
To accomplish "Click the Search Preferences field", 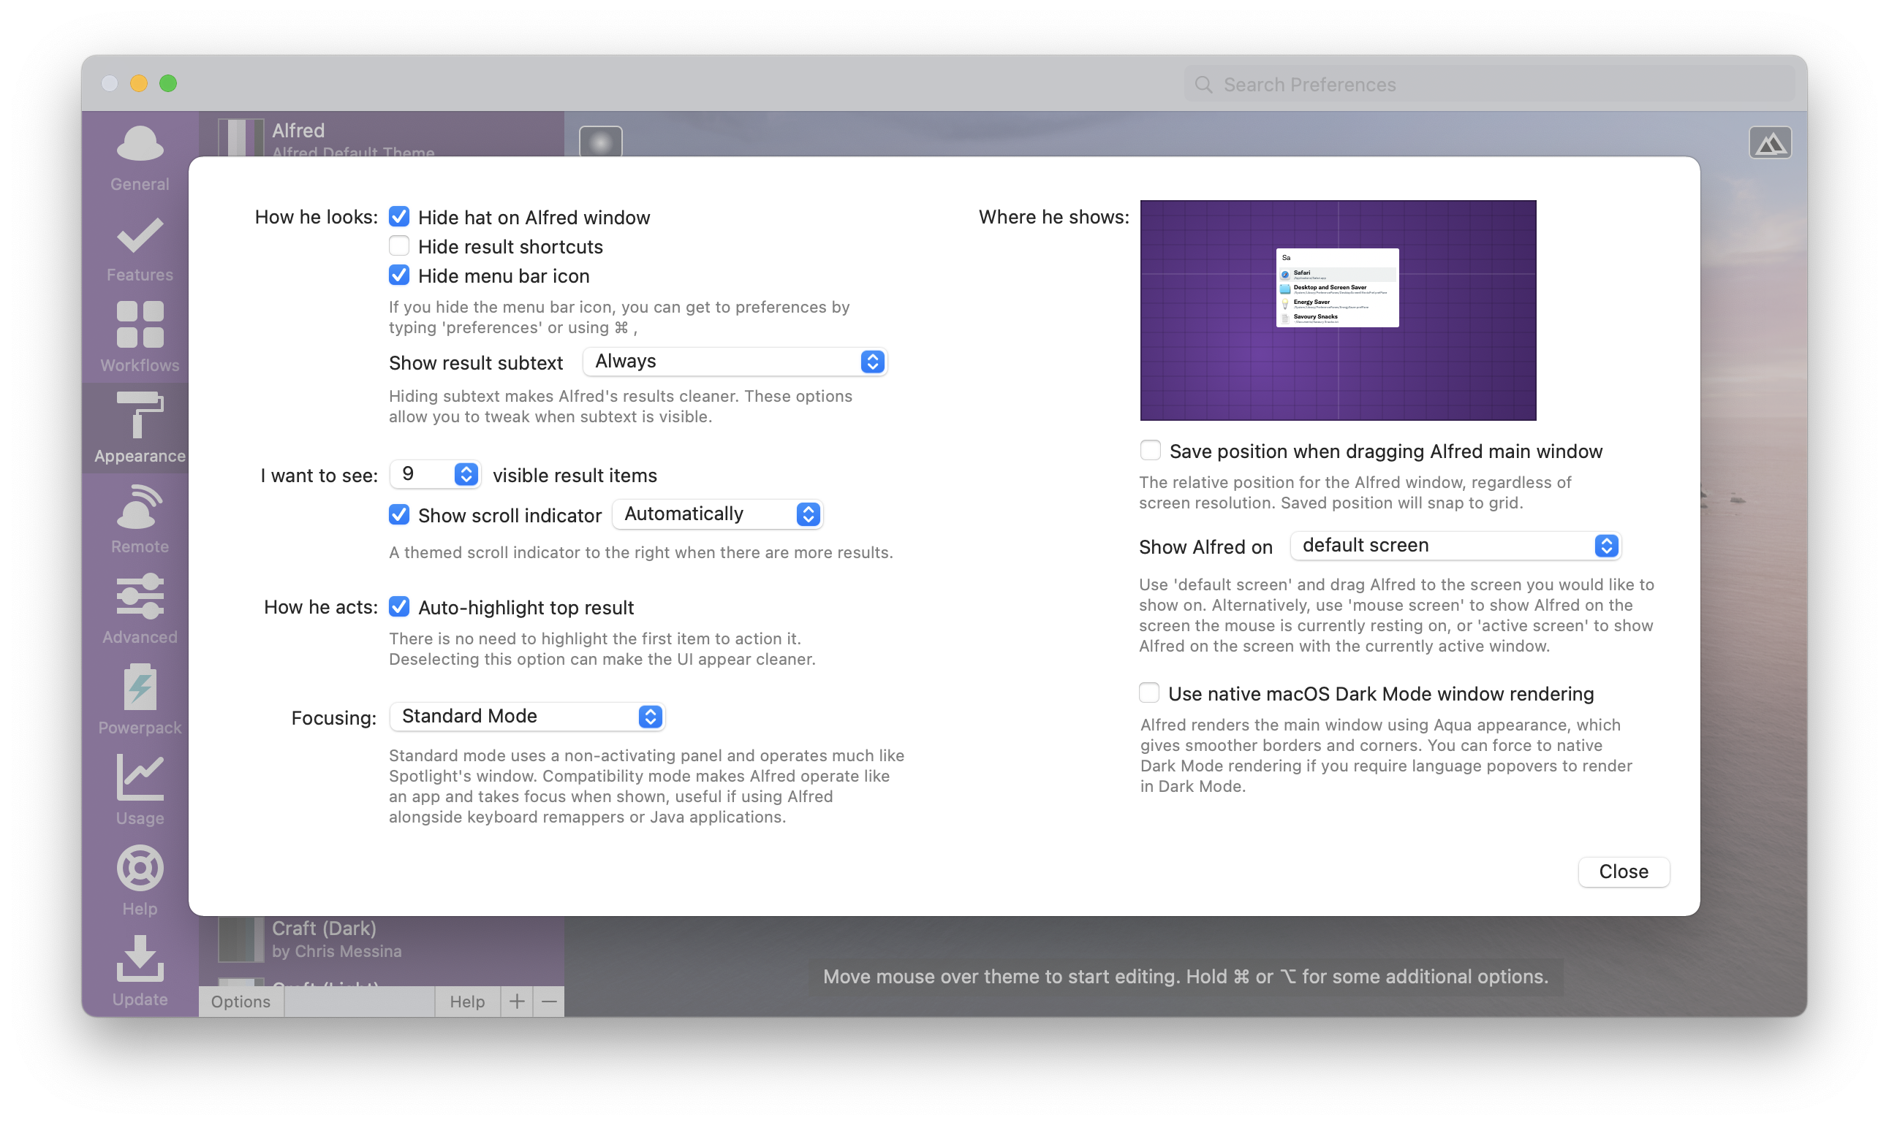I will [x=1487, y=84].
